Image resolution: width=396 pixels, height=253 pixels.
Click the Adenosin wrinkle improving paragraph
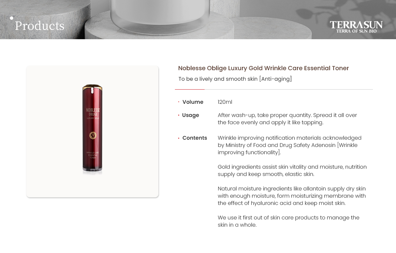tap(290, 145)
